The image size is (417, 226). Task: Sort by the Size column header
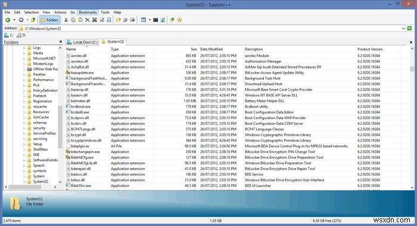click(176, 49)
